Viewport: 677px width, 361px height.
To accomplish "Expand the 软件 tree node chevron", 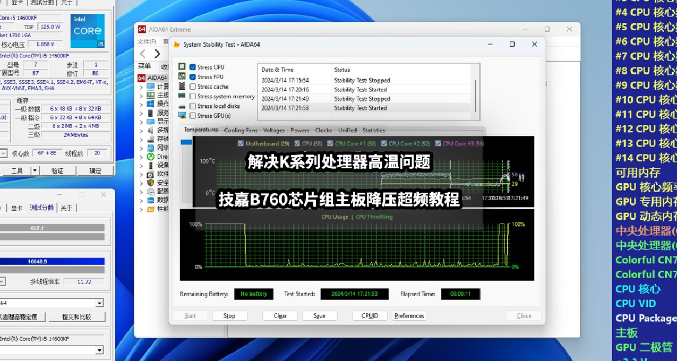I will [x=141, y=174].
